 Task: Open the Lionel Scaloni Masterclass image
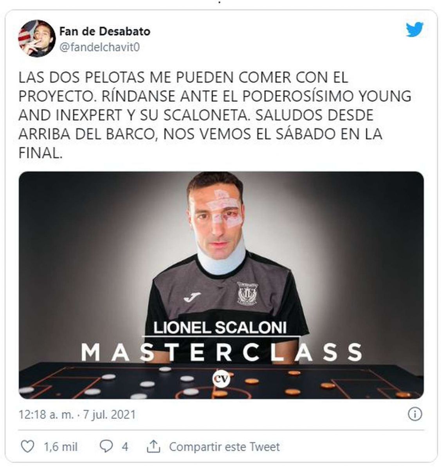pyautogui.click(x=221, y=285)
